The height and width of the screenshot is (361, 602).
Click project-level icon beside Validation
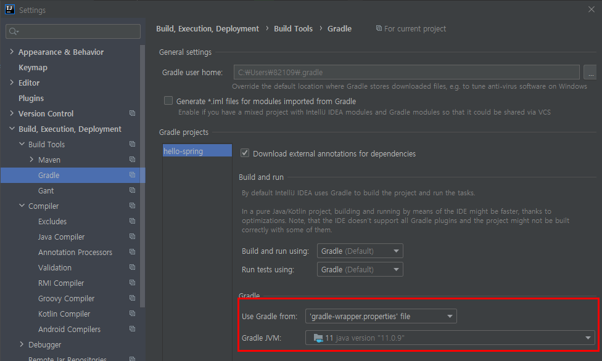[x=132, y=267]
